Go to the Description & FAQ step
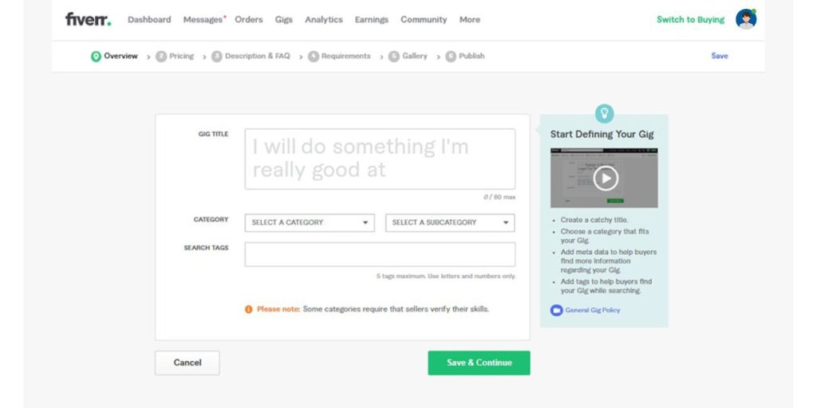 click(258, 57)
